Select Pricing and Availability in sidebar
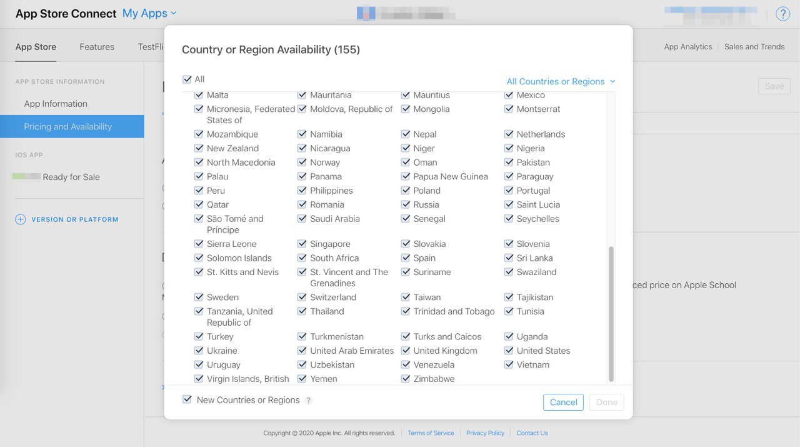800x447 pixels. (x=72, y=126)
